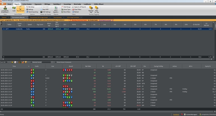
Task: Open the Home ribbon tab
Action: click(10, 4)
